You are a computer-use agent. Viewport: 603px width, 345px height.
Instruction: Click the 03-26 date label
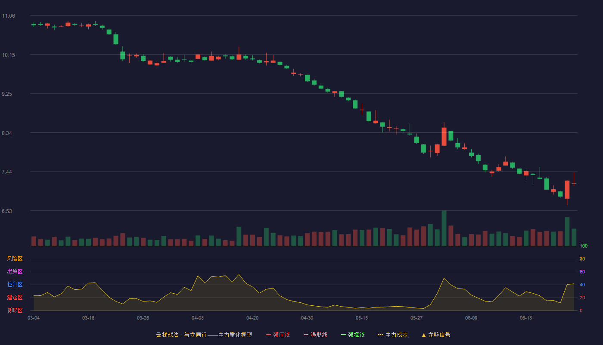click(x=143, y=318)
